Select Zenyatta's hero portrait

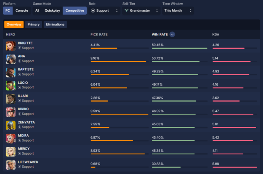(11, 125)
